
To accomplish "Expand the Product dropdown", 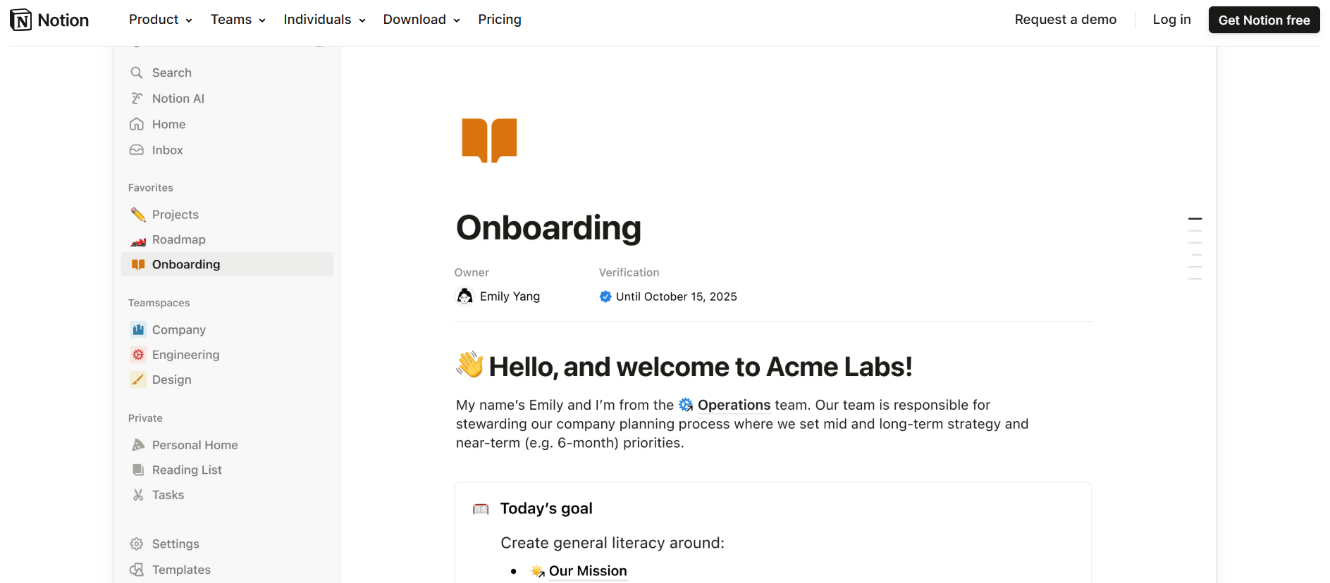I will coord(159,19).
